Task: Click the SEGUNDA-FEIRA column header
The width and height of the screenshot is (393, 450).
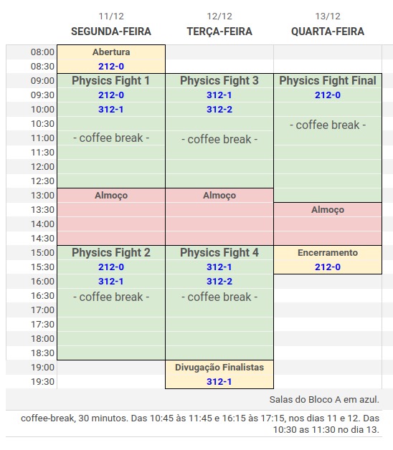Action: pyautogui.click(x=111, y=32)
